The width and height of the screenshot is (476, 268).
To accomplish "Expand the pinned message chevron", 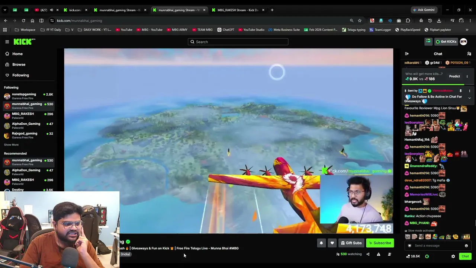I will pos(469,98).
